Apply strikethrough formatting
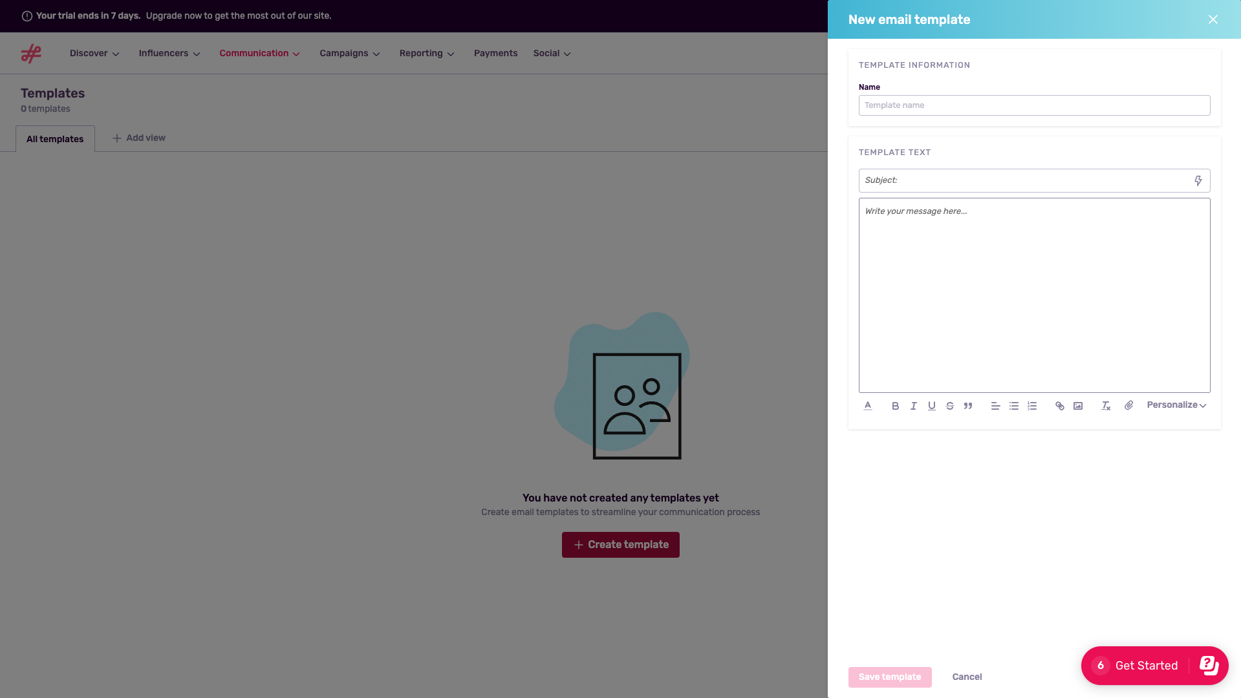Viewport: 1241px width, 698px height. point(949,406)
